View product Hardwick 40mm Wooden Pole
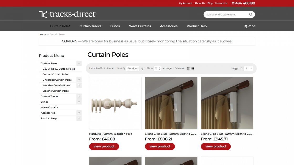 104,146
